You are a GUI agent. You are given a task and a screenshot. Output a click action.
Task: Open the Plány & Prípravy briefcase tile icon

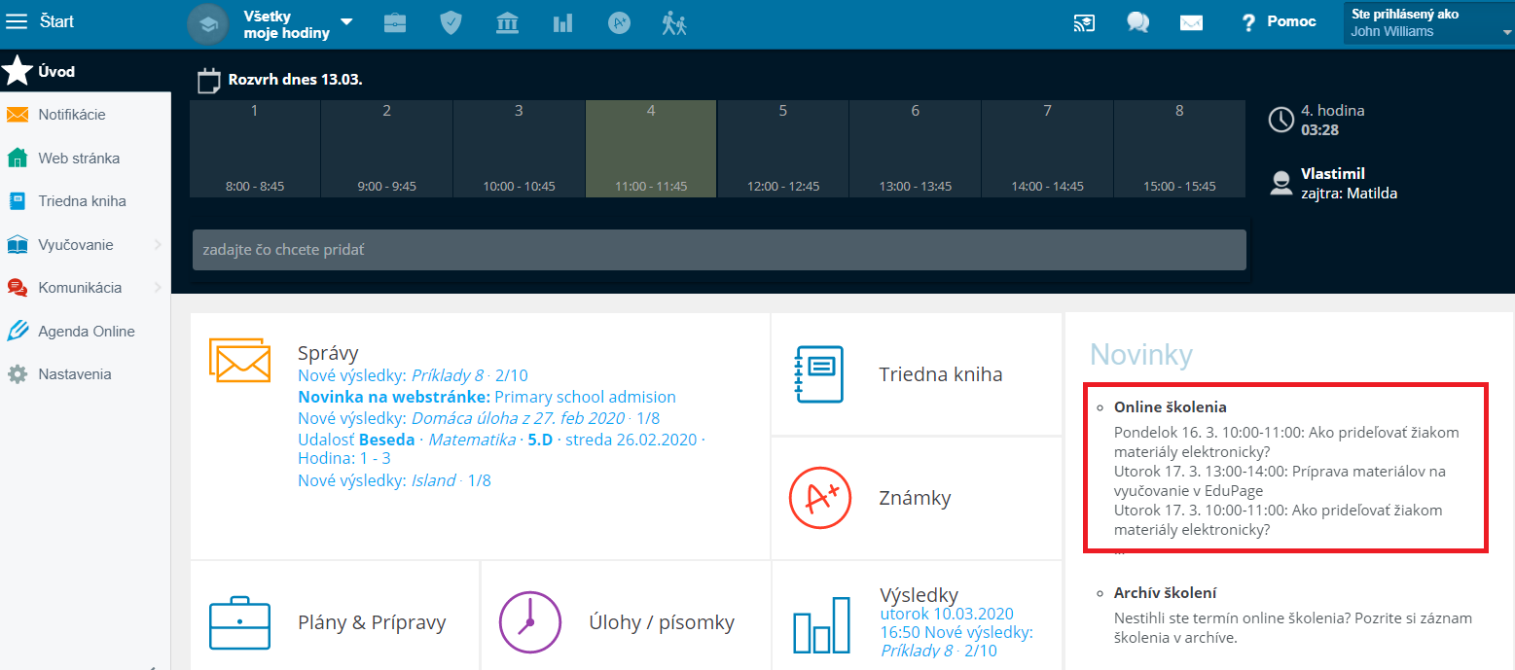pos(239,622)
